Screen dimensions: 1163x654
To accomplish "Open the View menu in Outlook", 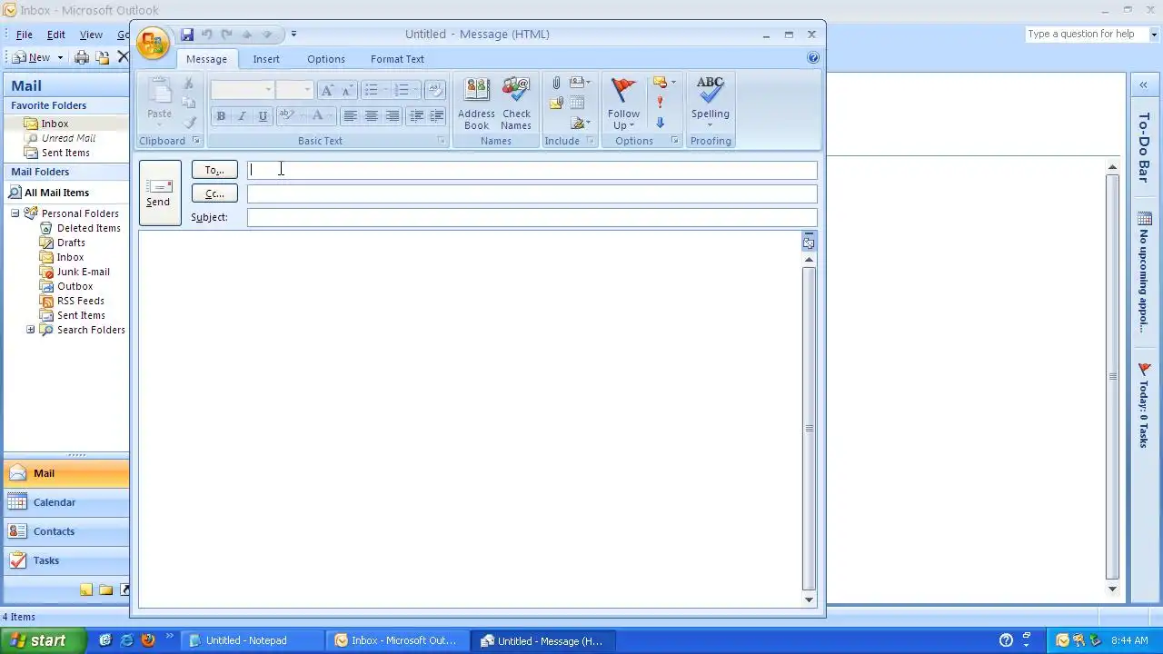I will coord(91,35).
